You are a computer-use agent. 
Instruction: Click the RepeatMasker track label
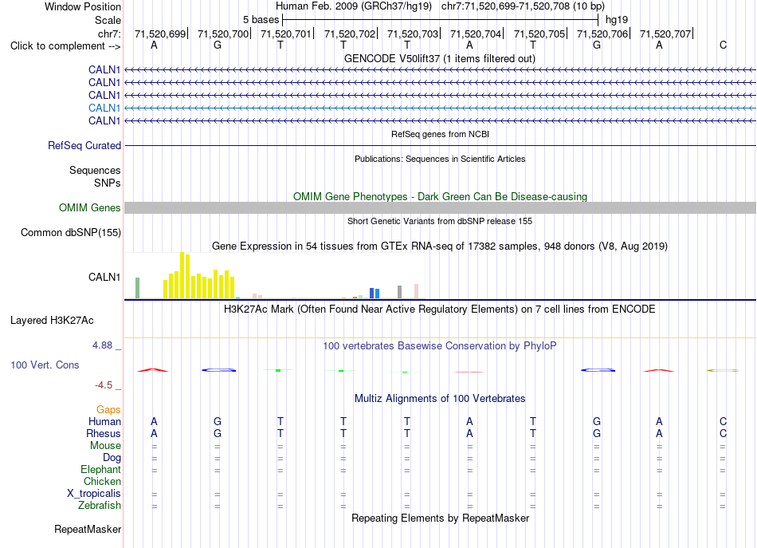click(88, 530)
